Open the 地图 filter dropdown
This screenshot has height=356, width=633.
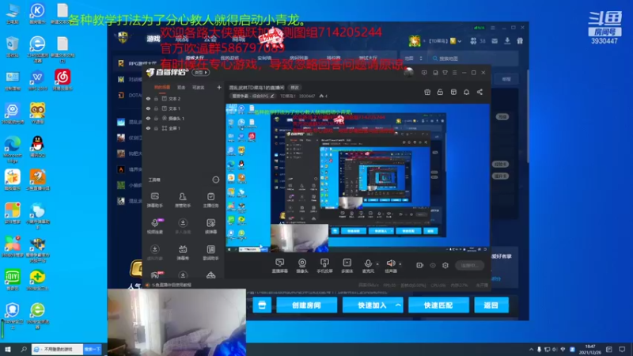pyautogui.click(x=413, y=59)
